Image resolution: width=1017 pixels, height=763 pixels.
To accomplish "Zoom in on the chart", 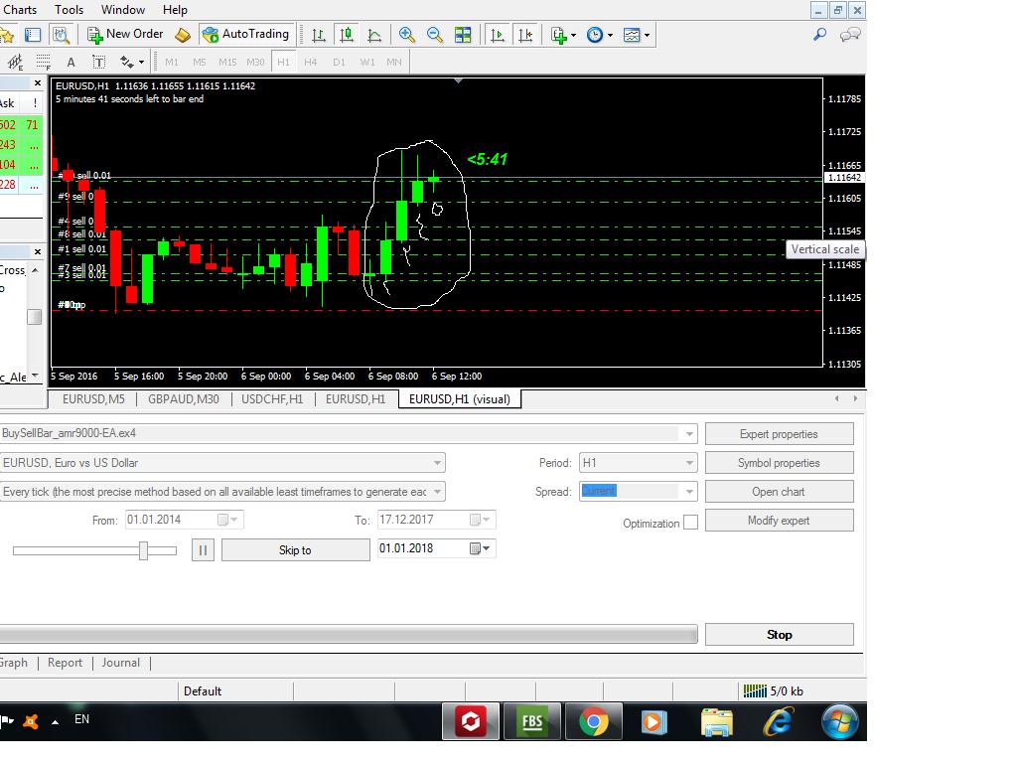I will pos(406,35).
